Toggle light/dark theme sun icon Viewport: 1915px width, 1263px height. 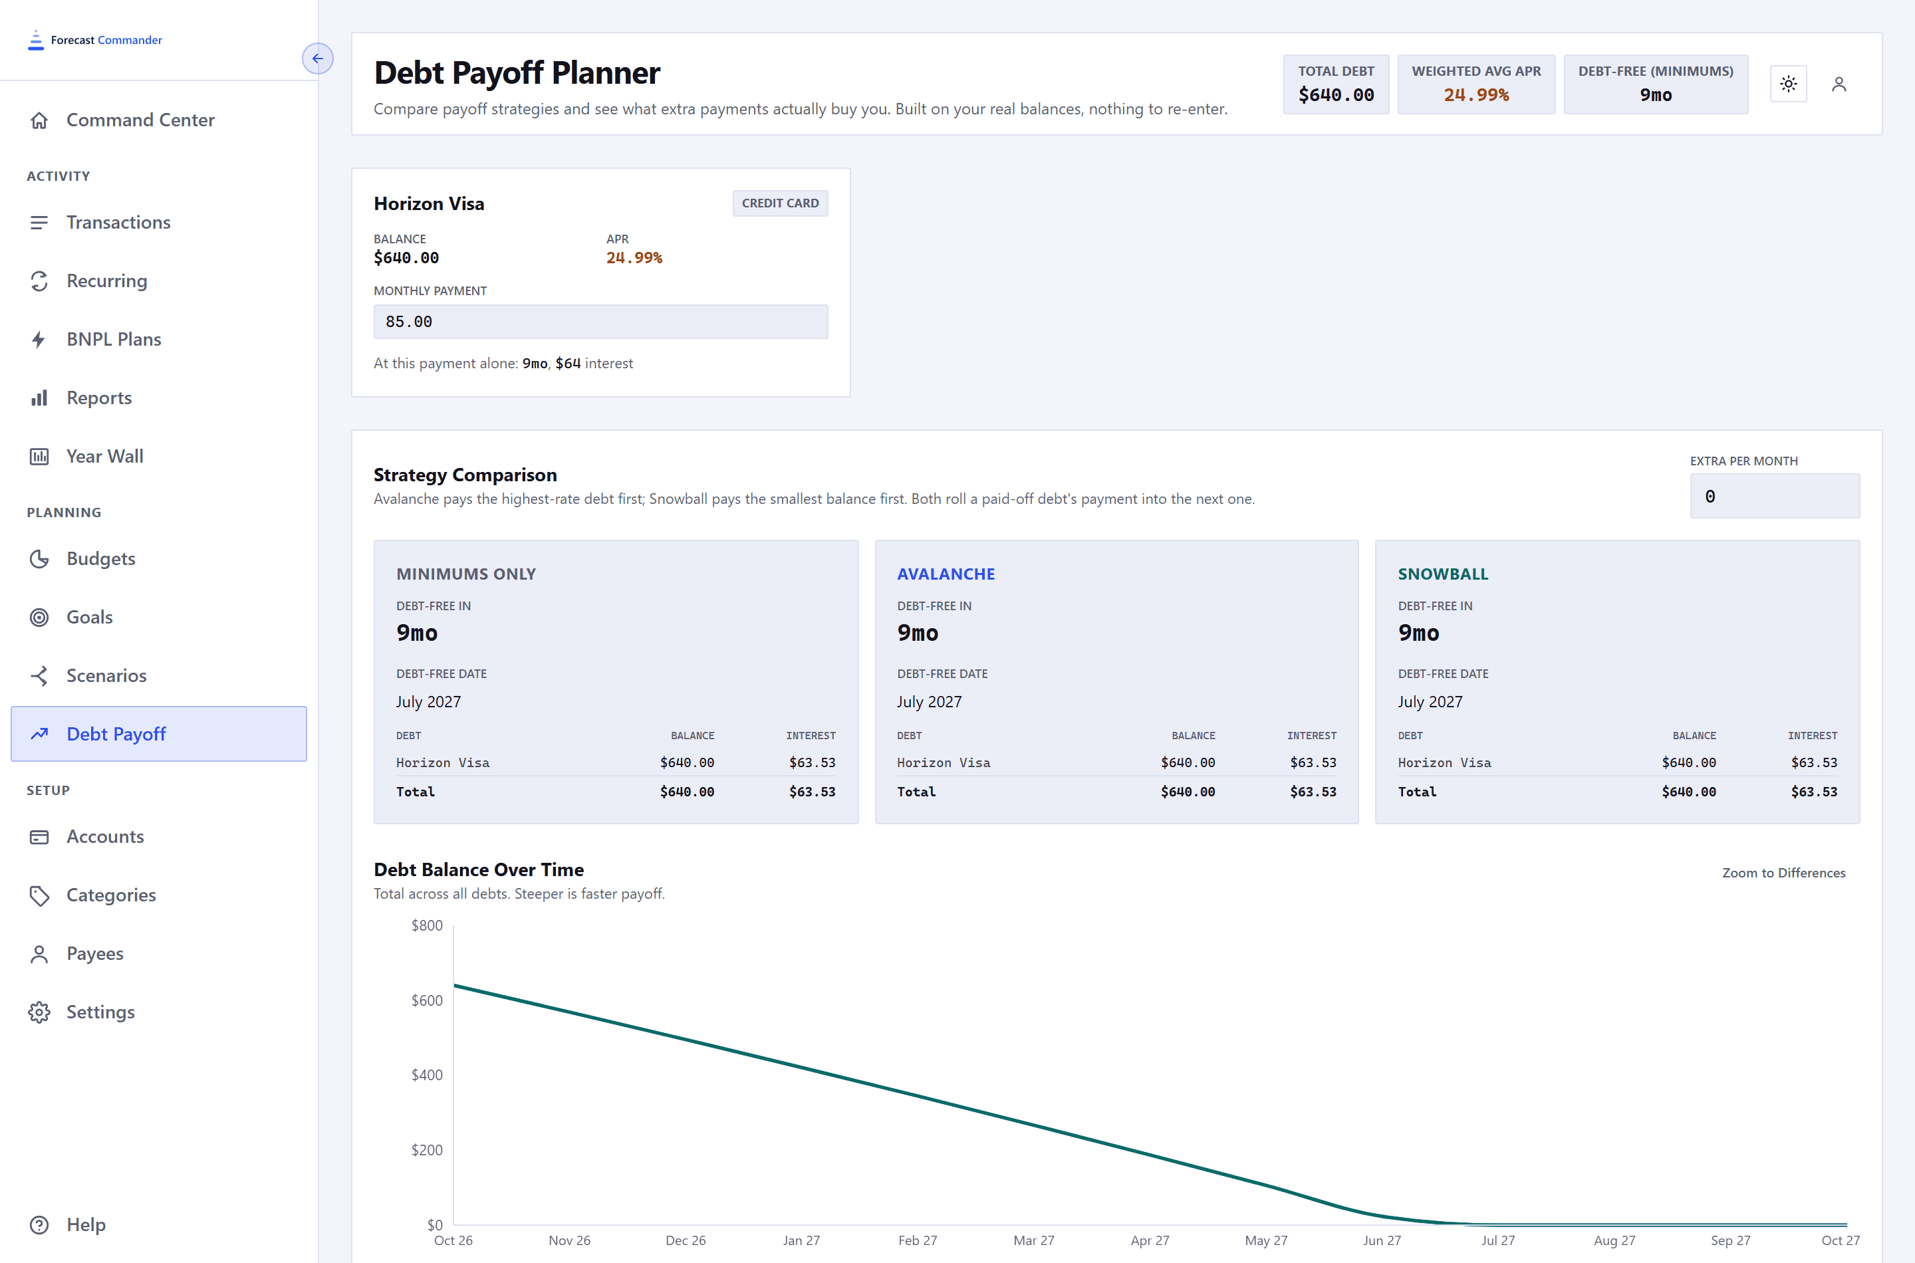[1788, 84]
